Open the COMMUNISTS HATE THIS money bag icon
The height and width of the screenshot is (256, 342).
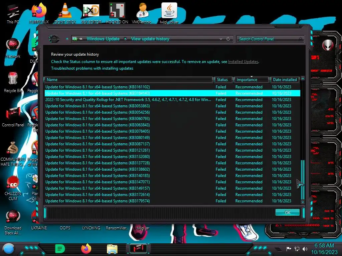[13, 154]
